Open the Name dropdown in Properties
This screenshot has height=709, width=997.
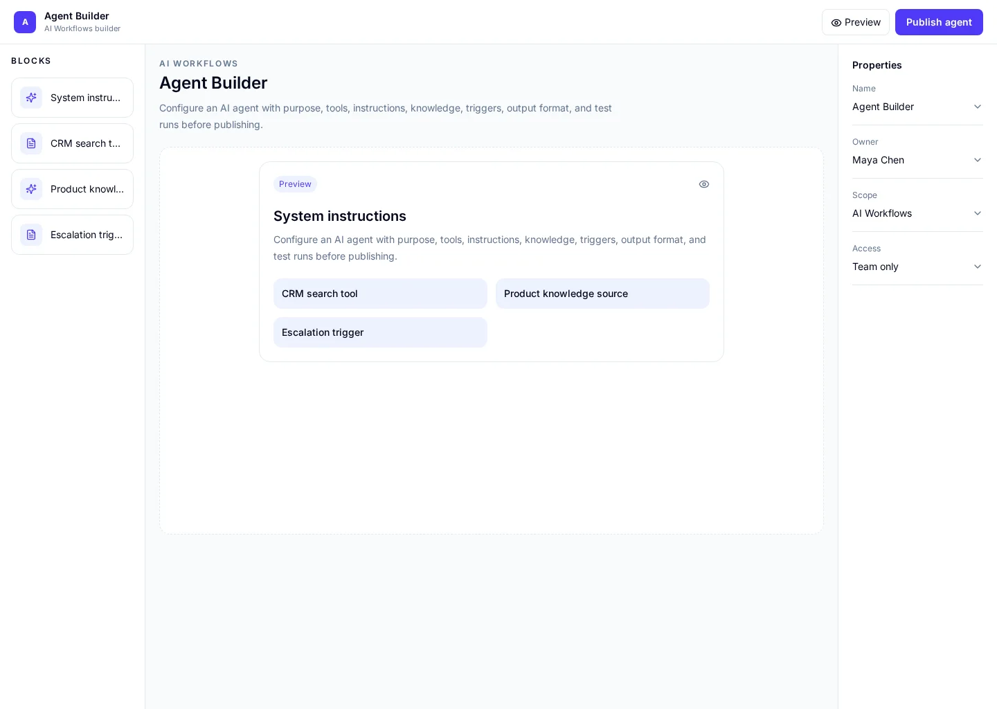pyautogui.click(x=917, y=107)
